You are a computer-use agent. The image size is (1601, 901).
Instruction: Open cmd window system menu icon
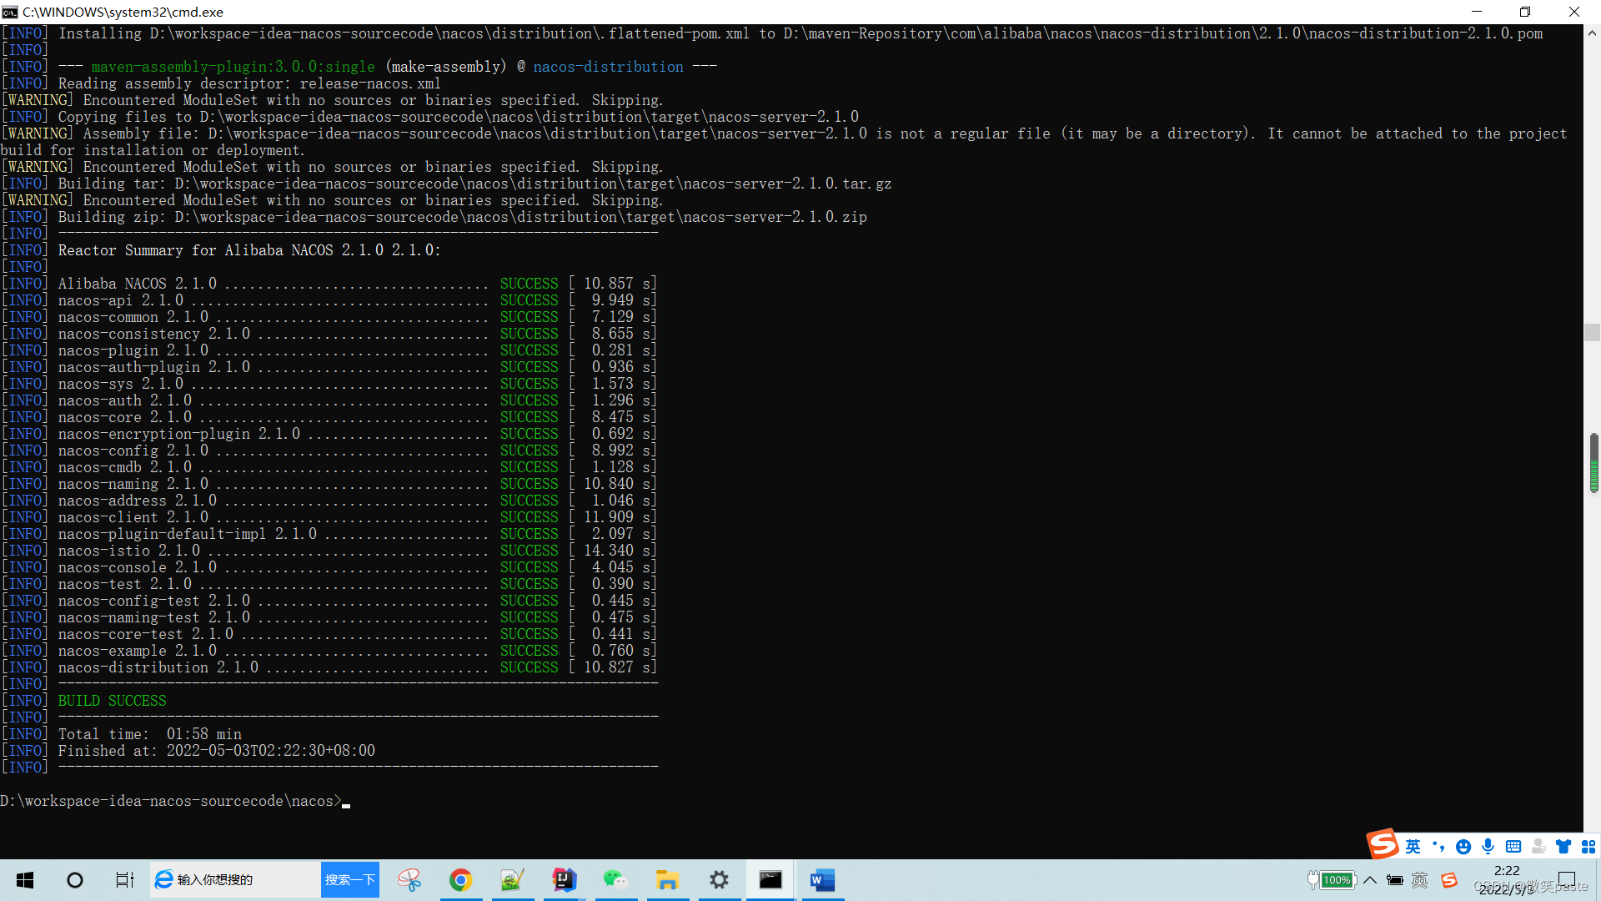10,12
